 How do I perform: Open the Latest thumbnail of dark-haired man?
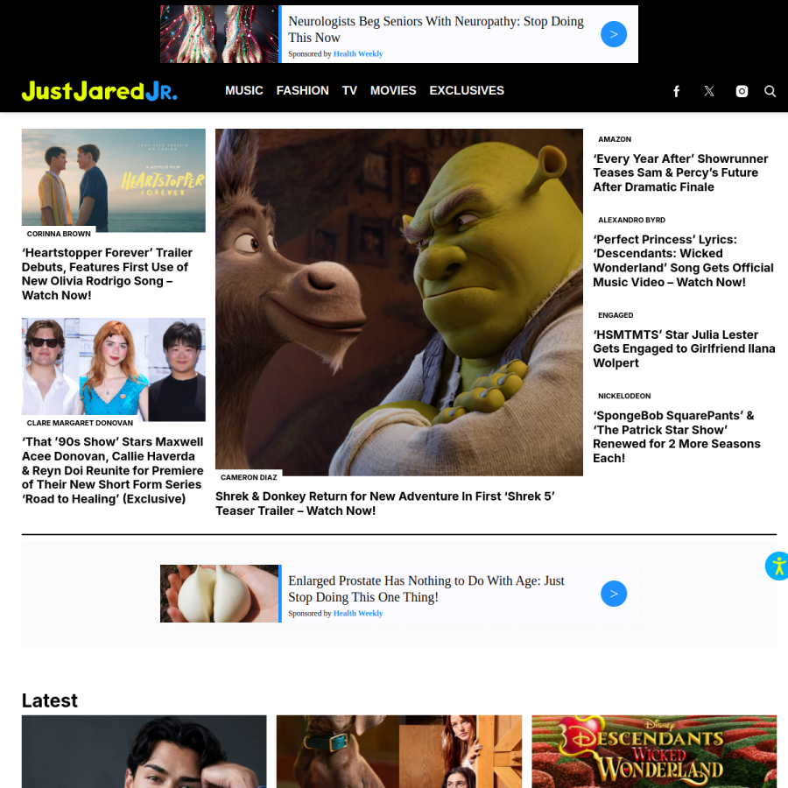[x=144, y=751]
